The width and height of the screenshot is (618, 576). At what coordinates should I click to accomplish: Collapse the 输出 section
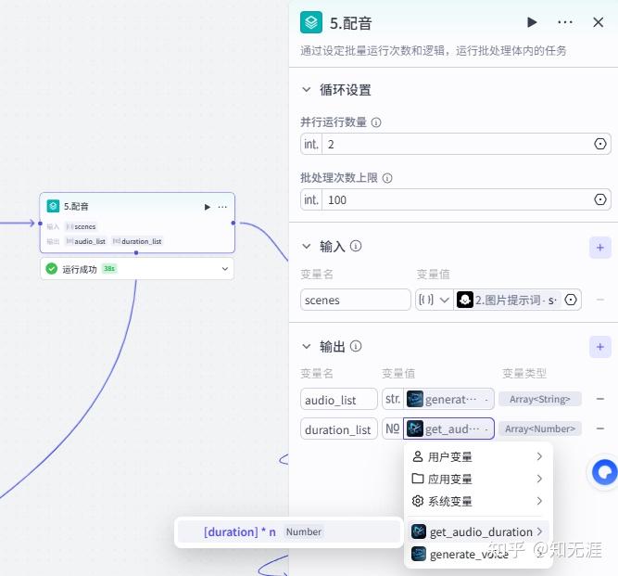pos(307,346)
